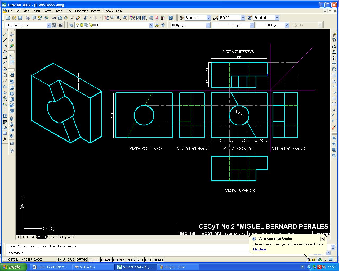Open the ByLayer color control dropdown
The height and width of the screenshot is (271, 339).
pos(208,25)
